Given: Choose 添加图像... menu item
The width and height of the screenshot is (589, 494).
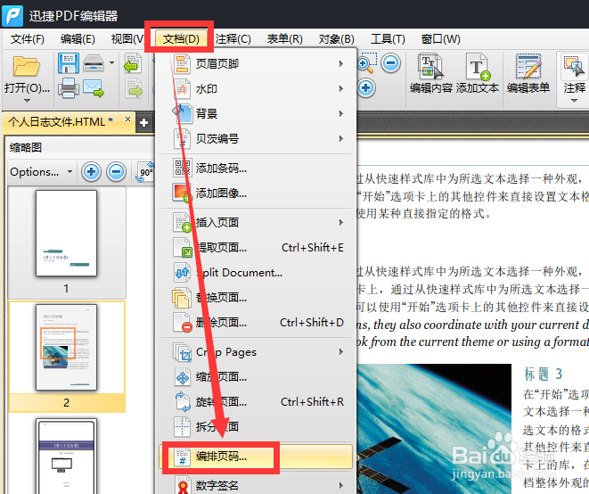Looking at the screenshot, I should 256,193.
